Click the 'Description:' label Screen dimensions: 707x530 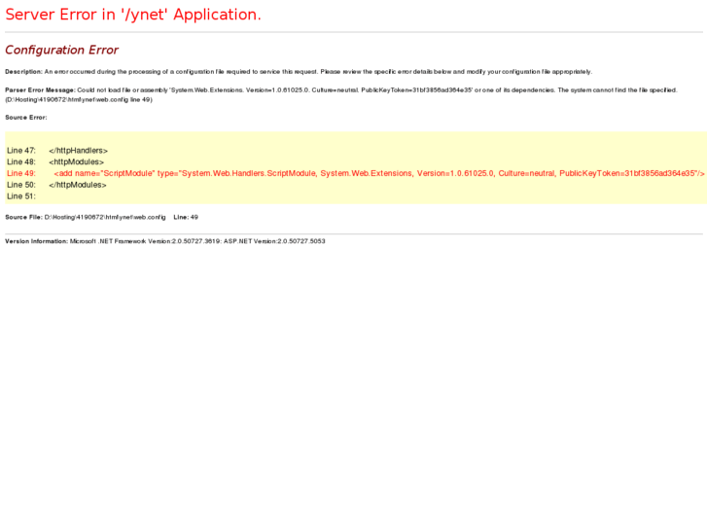[23, 72]
